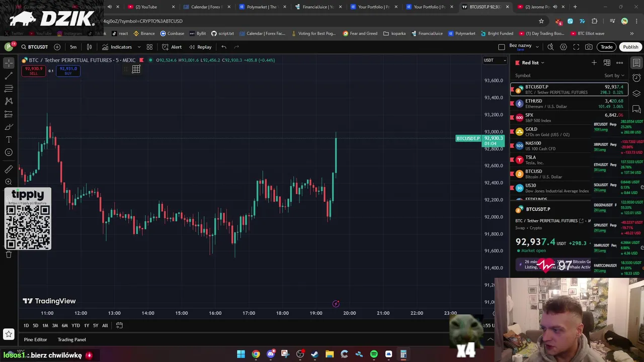Image resolution: width=644 pixels, height=362 pixels.
Task: Open the Fibonacci retracement tools
Action: pos(9,88)
